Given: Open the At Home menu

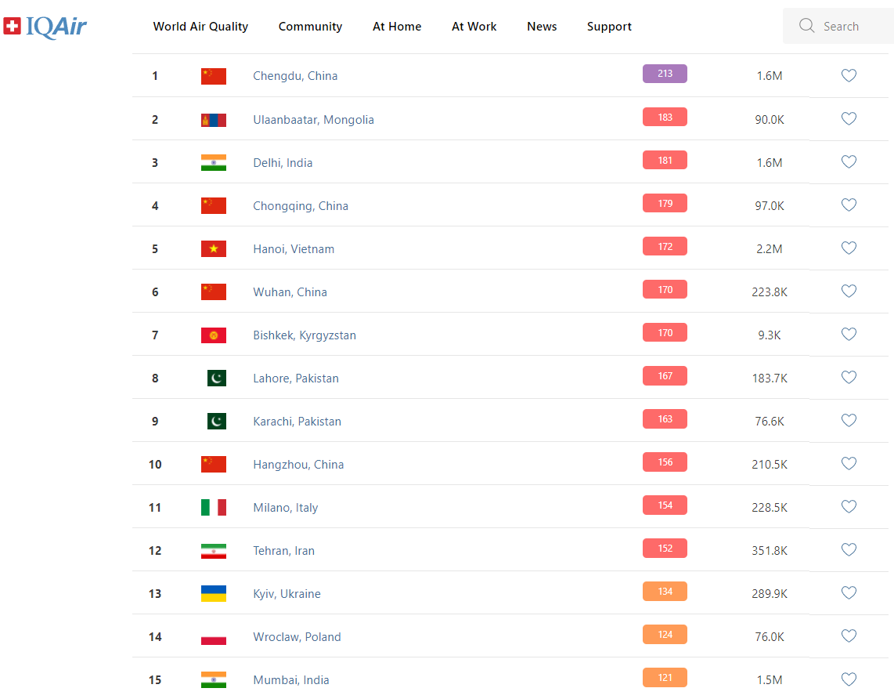Looking at the screenshot, I should (397, 26).
